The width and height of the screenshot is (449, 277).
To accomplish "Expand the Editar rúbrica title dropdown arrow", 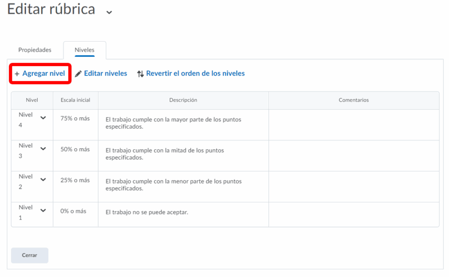I will click(x=109, y=12).
